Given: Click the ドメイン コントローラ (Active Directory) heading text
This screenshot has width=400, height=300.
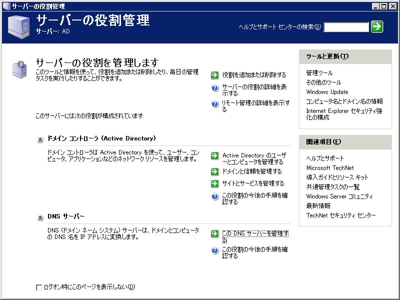Looking at the screenshot, I should pos(101,138).
